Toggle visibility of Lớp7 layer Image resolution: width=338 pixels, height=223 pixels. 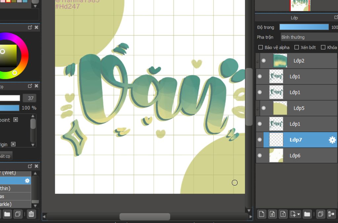pos(260,140)
